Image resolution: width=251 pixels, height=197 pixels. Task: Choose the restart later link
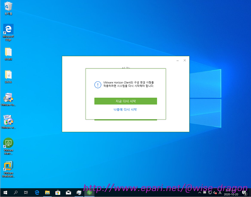pyautogui.click(x=125, y=110)
